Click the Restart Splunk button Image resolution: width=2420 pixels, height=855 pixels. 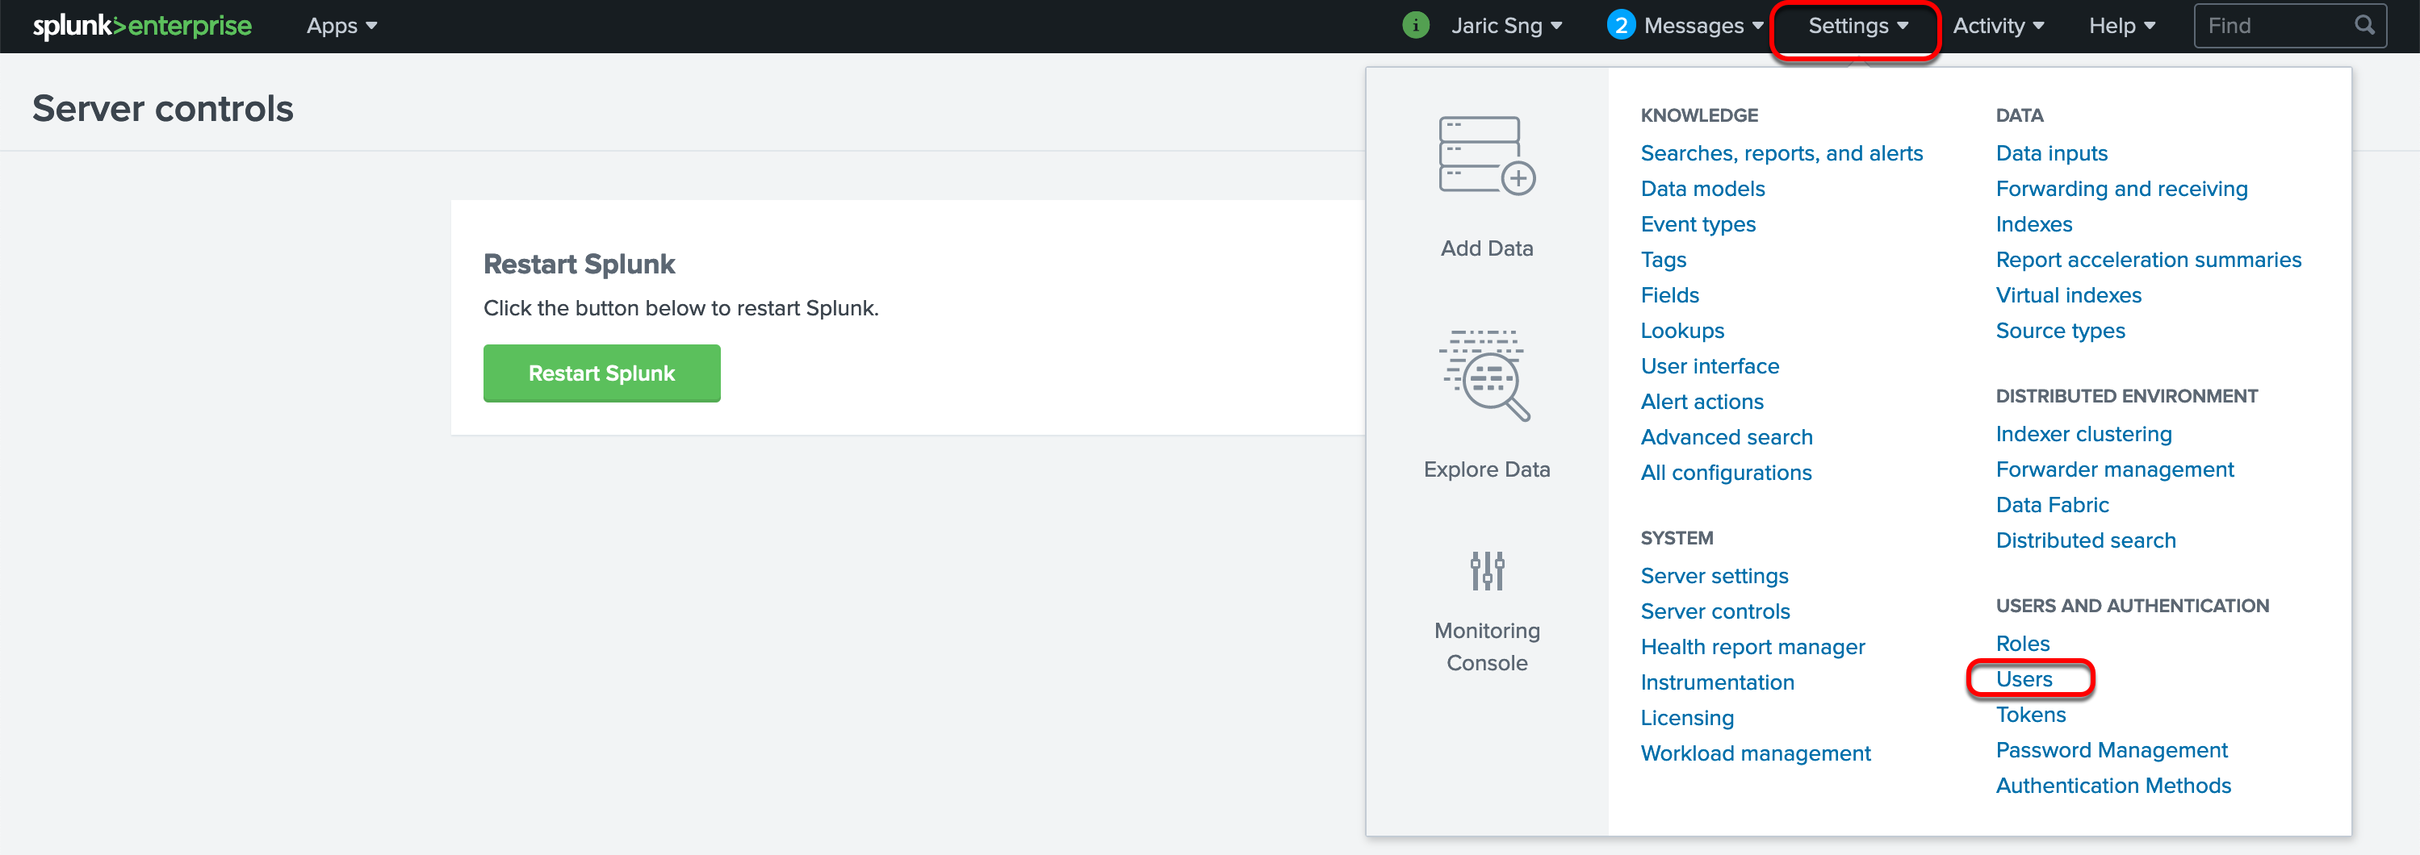click(x=601, y=373)
